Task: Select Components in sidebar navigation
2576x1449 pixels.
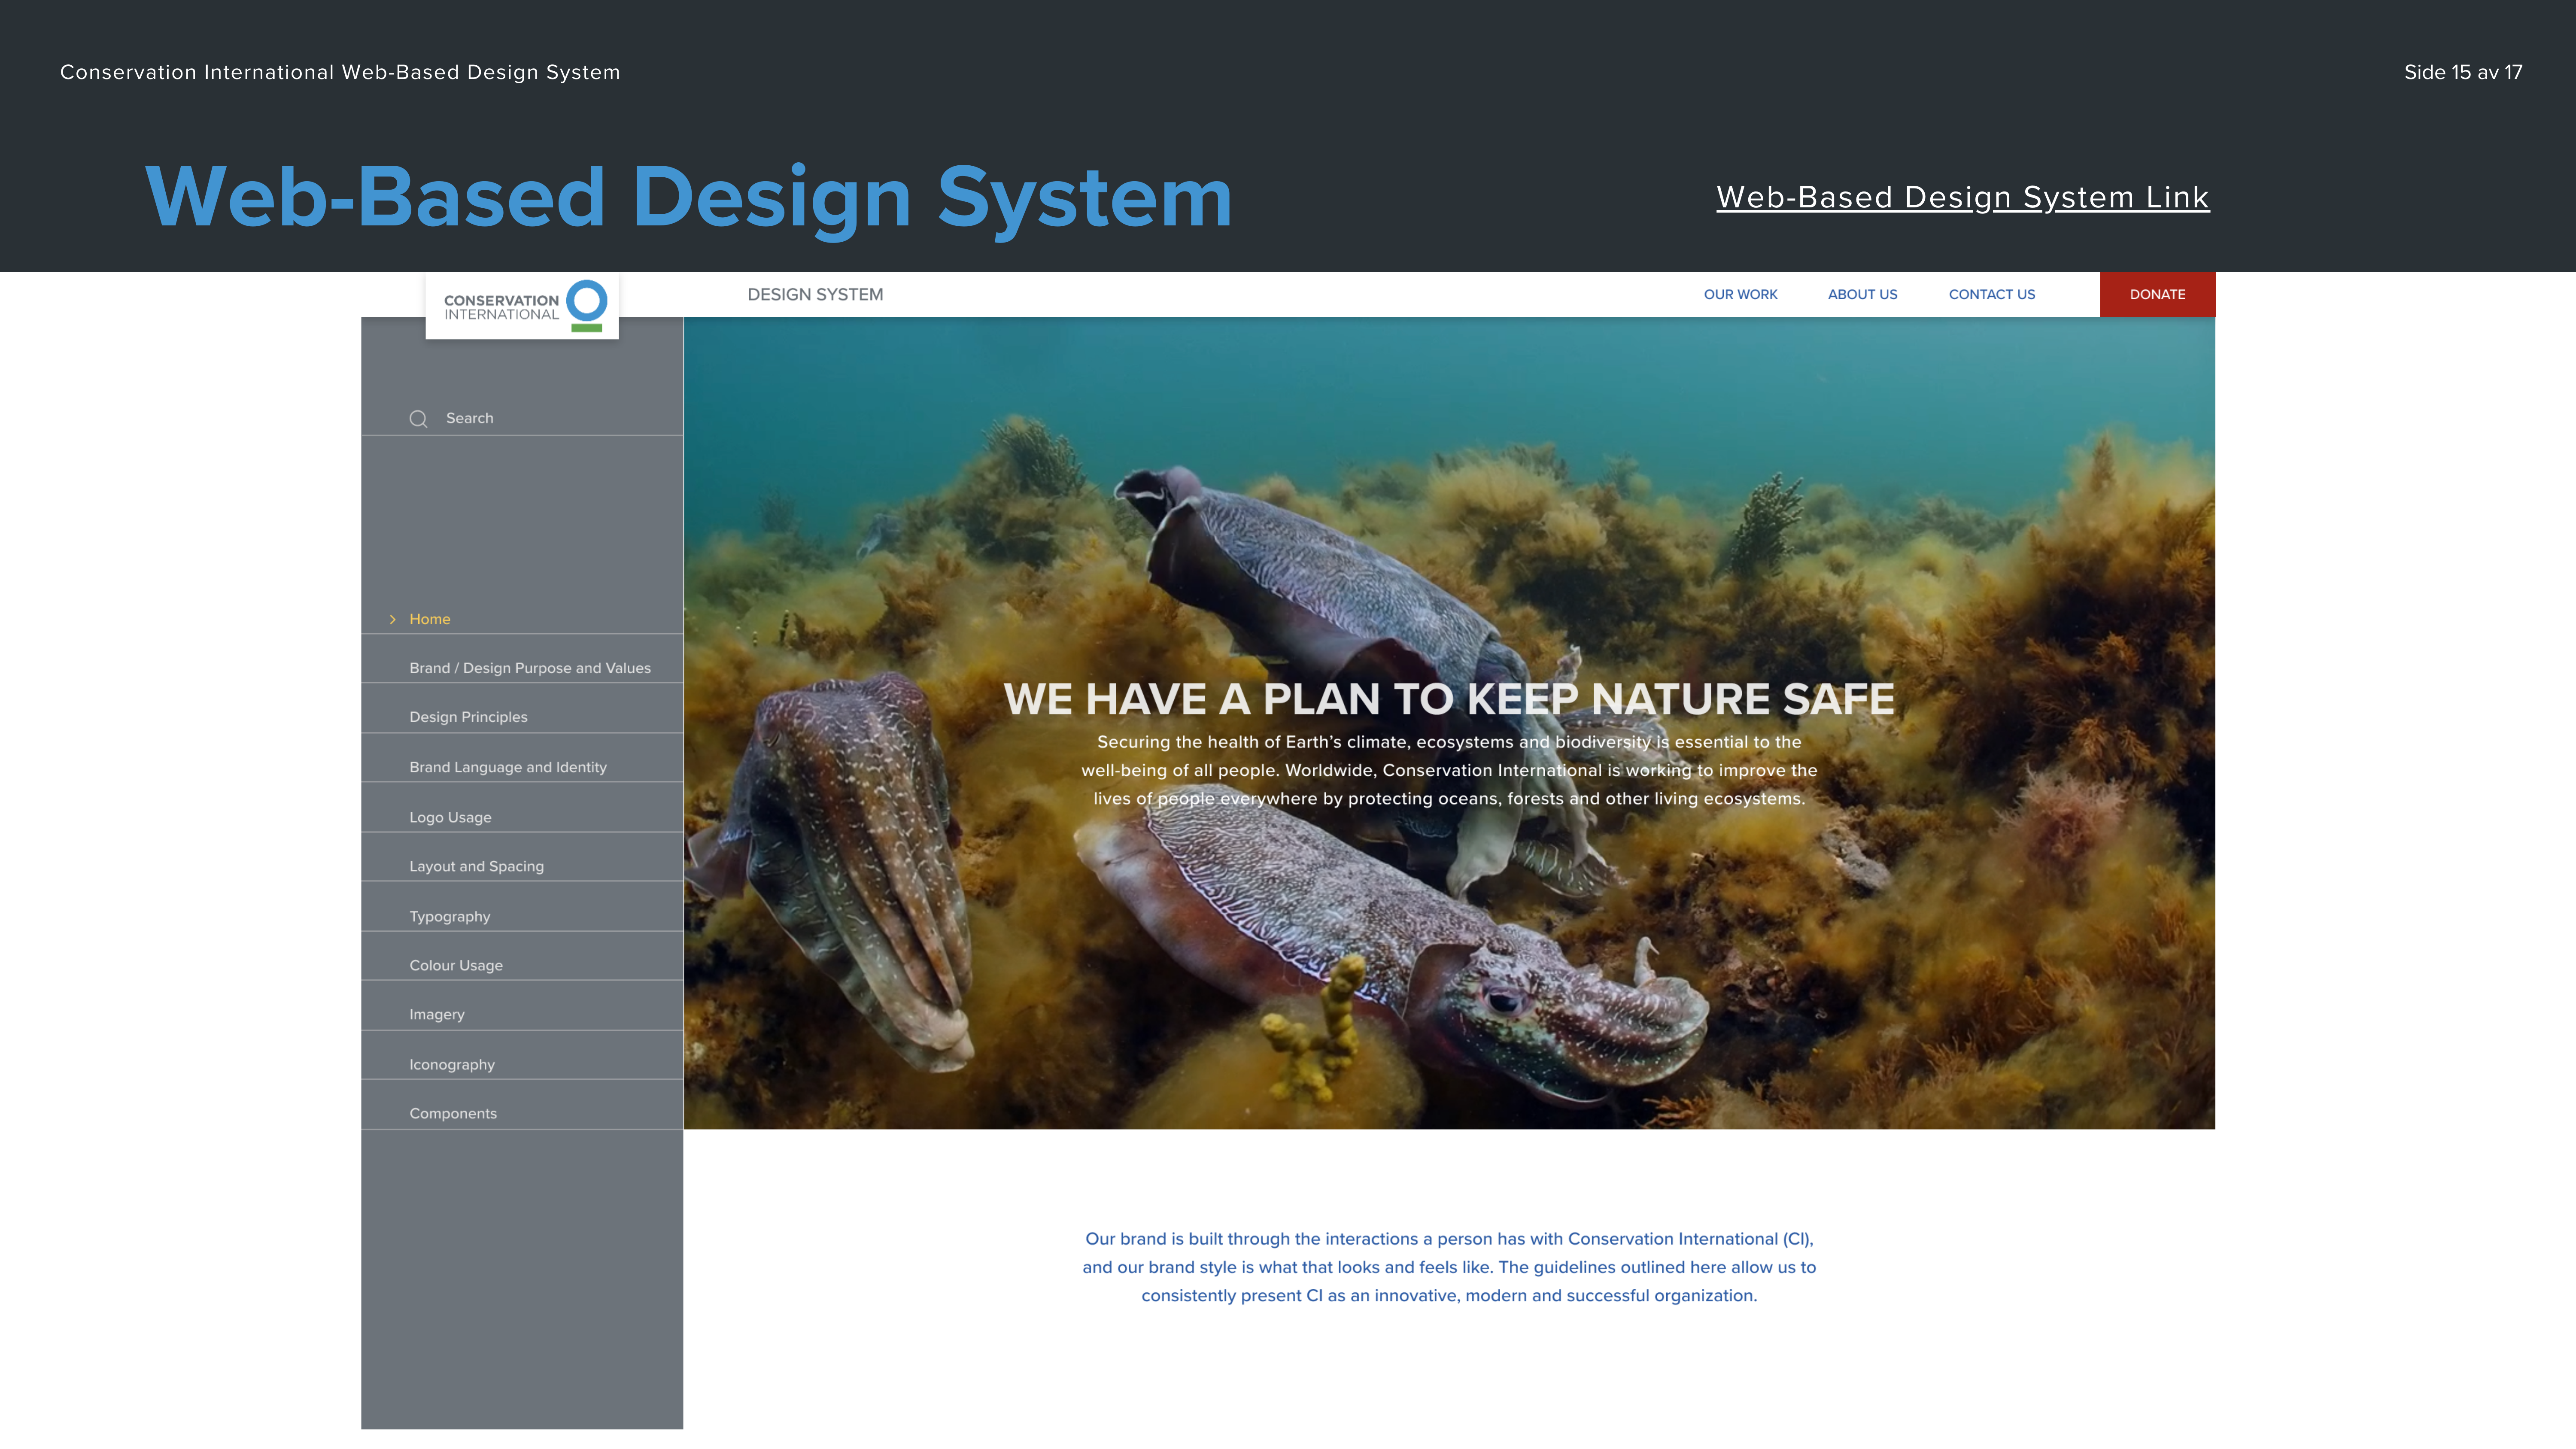Action: [x=452, y=1113]
